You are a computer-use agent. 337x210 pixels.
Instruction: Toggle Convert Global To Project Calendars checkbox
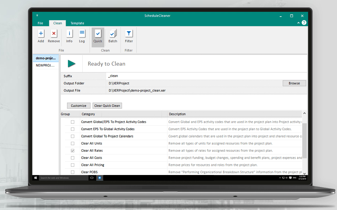[x=73, y=136]
